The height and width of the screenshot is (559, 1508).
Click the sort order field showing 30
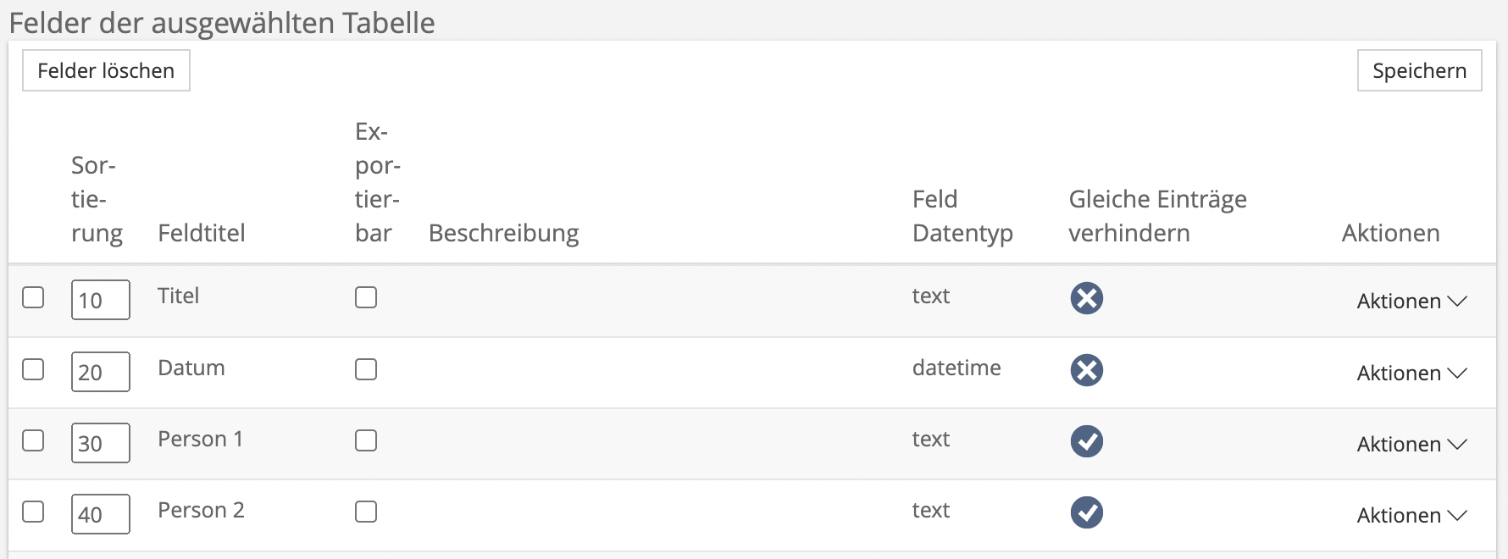tap(100, 443)
